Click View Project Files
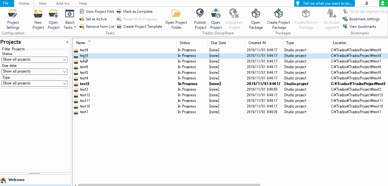This screenshot has height=186, width=388. click(x=97, y=12)
